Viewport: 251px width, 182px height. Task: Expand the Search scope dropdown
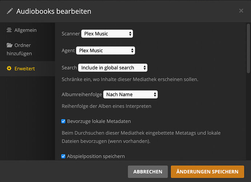click(113, 68)
